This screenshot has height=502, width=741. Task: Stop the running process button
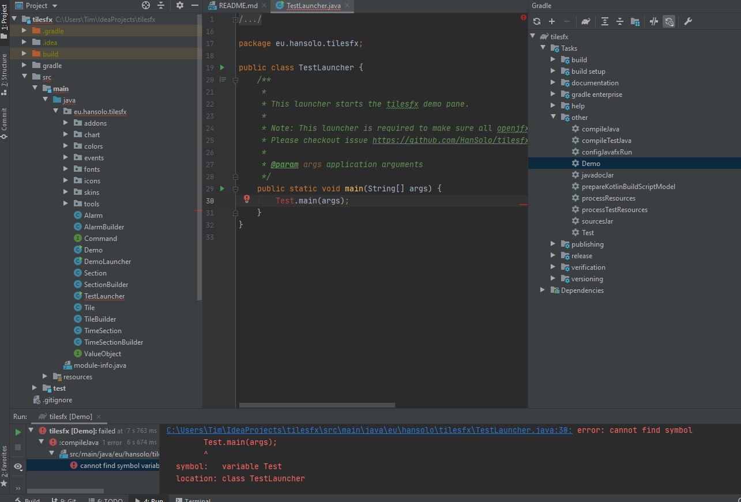(18, 447)
